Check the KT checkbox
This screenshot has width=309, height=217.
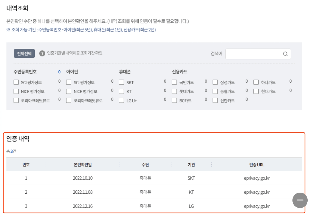coord(121,91)
